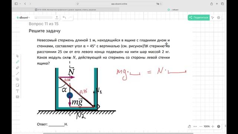Viewport: 238px width, 134px height.
Task: Open the help question mark icon
Action: tap(219, 127)
